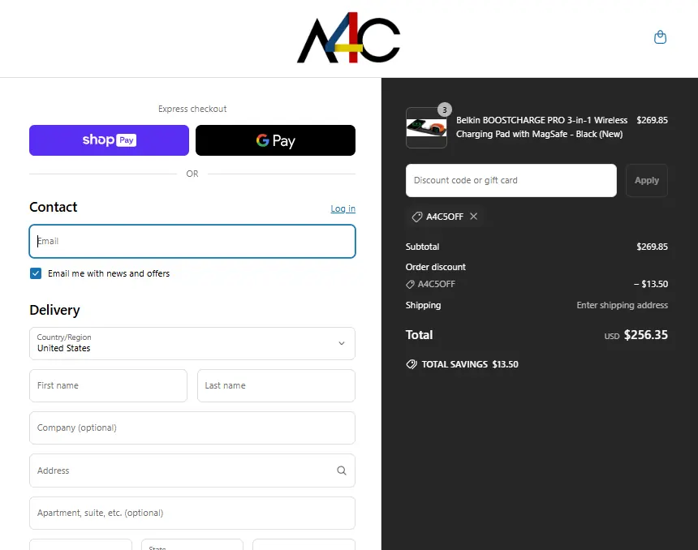Viewport: 698px width, 550px height.
Task: Expand the State dropdown field
Action: click(x=192, y=544)
